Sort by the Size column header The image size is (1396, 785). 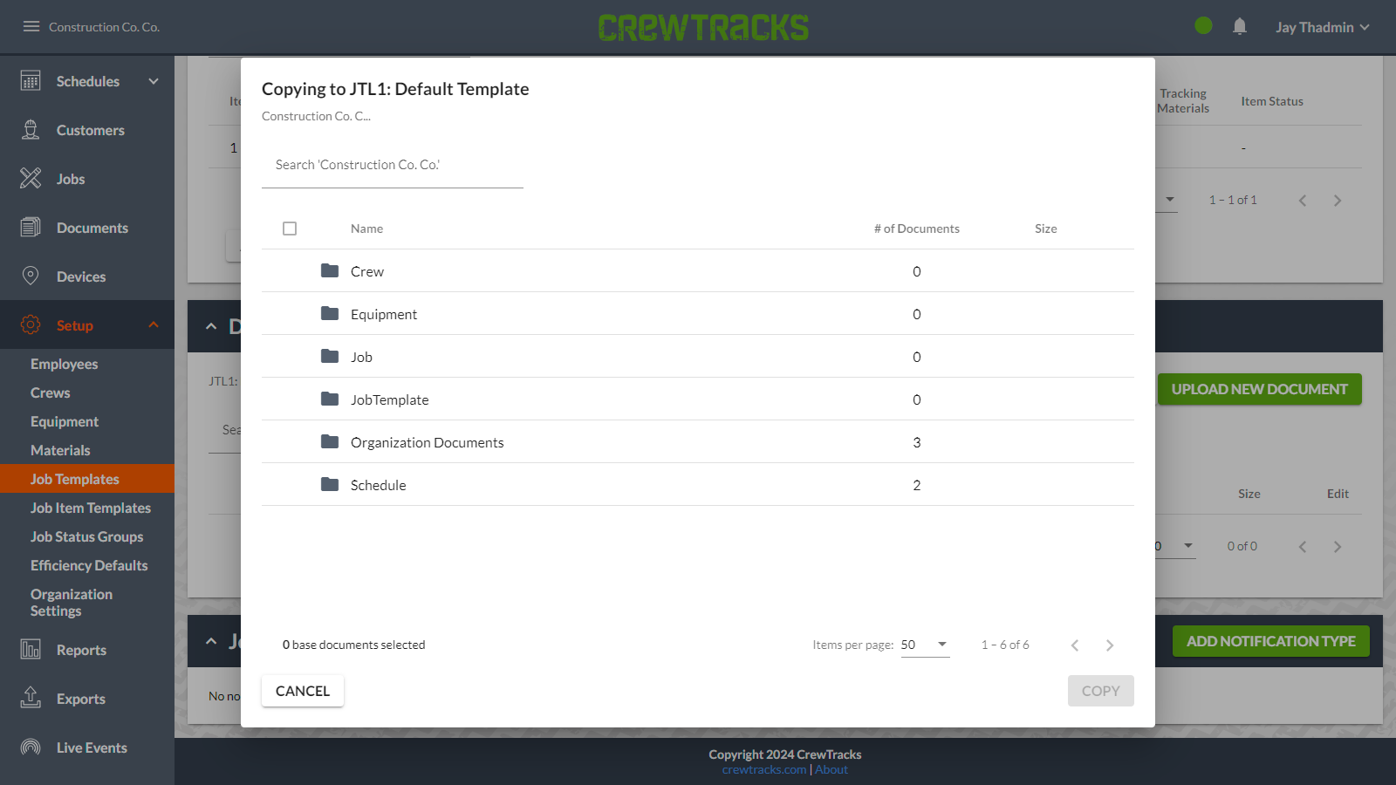[x=1046, y=229]
